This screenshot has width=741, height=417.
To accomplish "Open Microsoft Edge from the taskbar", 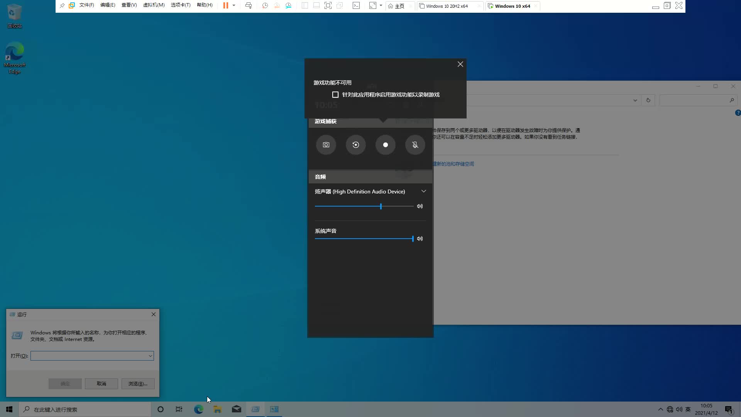I will (198, 409).
